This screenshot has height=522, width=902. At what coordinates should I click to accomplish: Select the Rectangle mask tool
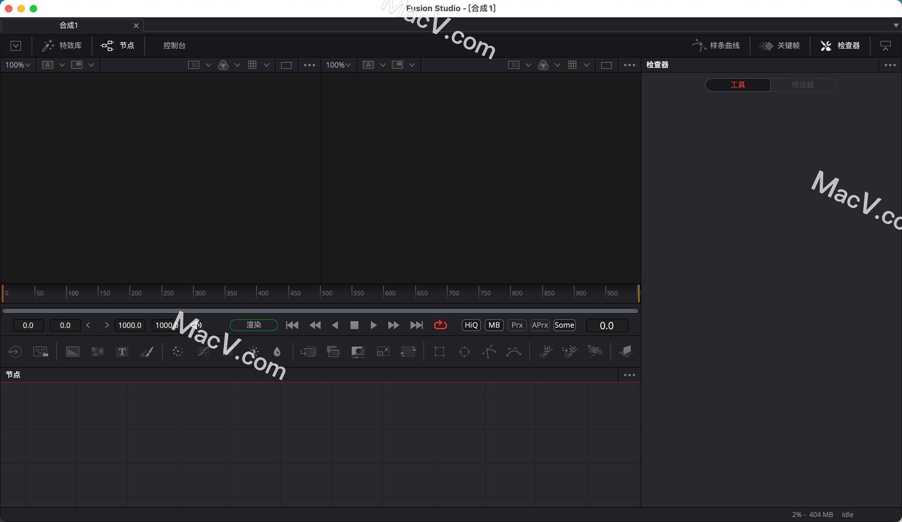(440, 352)
